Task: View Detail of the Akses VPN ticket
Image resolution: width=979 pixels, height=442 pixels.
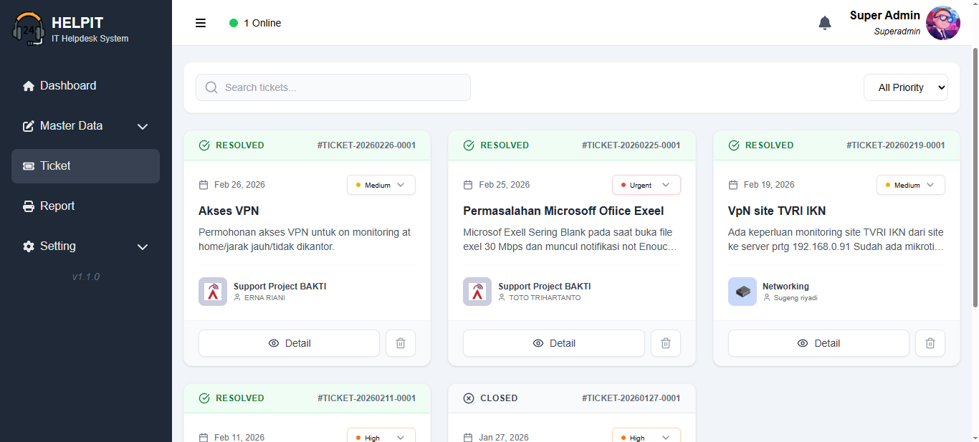Action: [289, 343]
